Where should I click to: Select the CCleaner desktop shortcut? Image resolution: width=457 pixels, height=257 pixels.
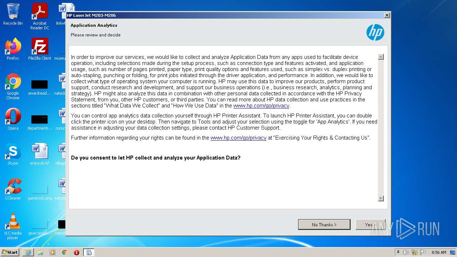tap(13, 189)
